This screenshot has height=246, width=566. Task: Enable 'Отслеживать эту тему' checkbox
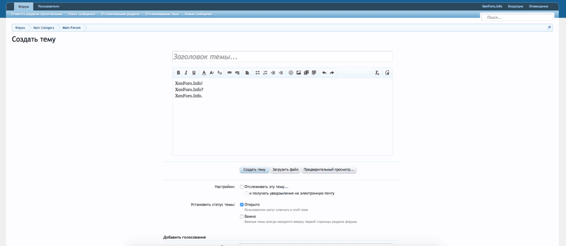[x=242, y=187]
